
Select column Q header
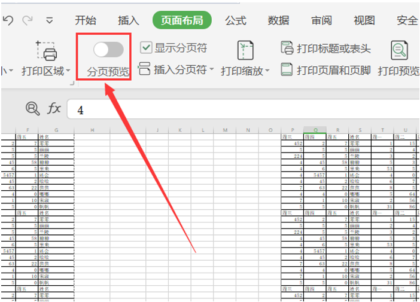[x=315, y=130]
